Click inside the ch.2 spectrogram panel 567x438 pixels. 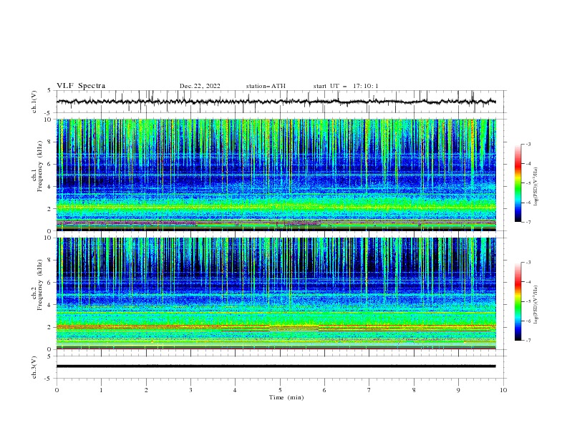click(276, 293)
